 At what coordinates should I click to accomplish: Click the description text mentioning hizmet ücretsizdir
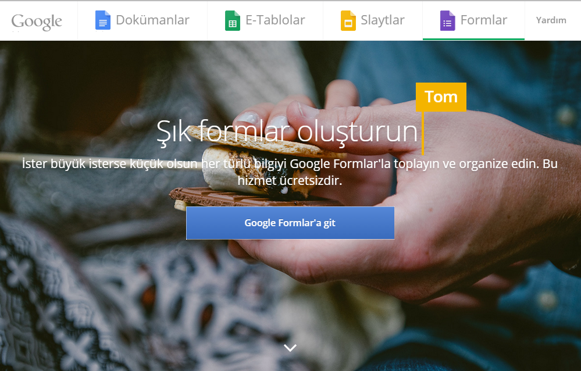[290, 172]
